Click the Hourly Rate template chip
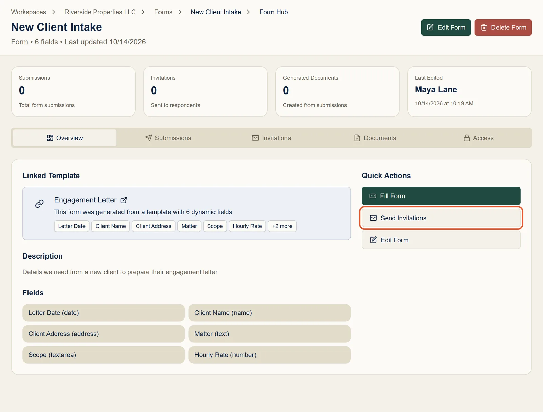543x412 pixels. tap(247, 226)
